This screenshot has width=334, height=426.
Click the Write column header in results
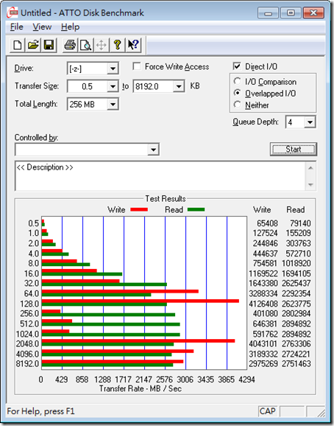coord(262,210)
